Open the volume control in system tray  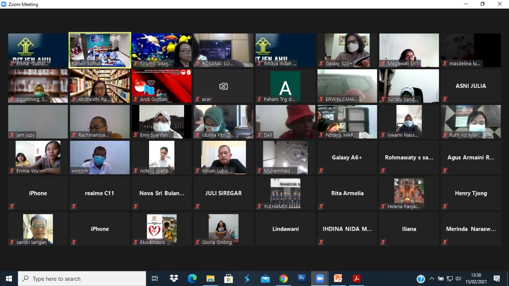tap(458, 278)
